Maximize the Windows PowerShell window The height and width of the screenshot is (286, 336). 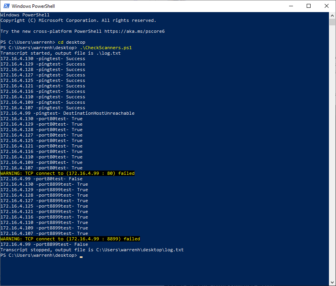309,6
